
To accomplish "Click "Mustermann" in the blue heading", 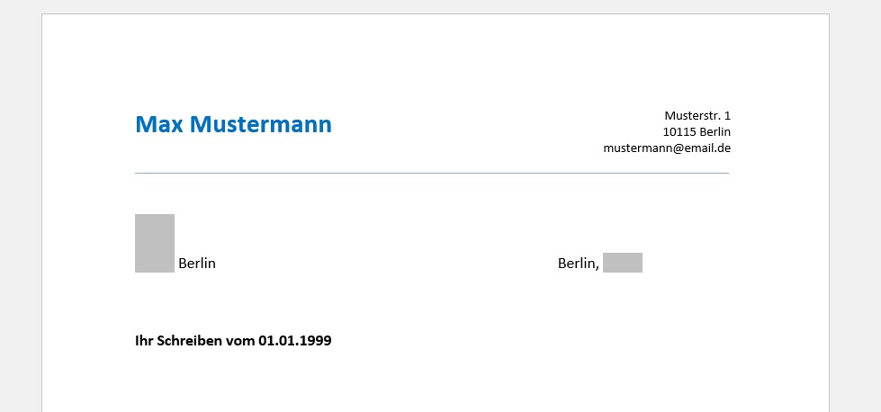I will click(261, 123).
